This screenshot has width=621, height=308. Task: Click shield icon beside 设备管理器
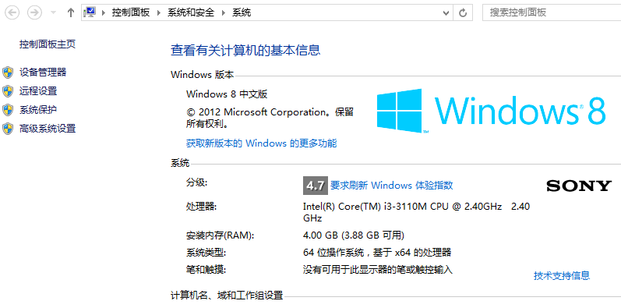click(8, 73)
